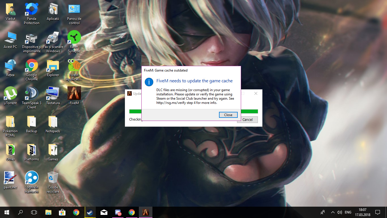Open the Aplicatii desktop shortcut
The image size is (387, 218).
53,12
